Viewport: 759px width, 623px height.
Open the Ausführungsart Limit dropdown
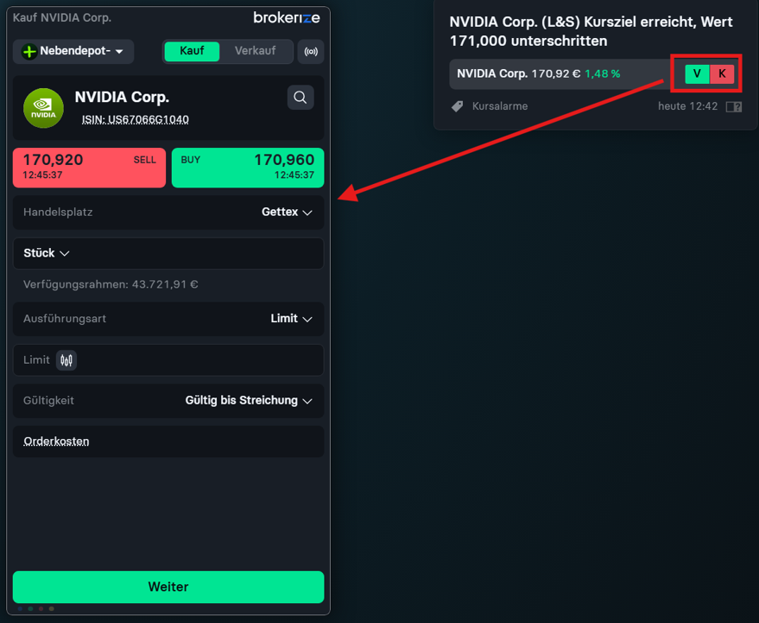[168, 319]
